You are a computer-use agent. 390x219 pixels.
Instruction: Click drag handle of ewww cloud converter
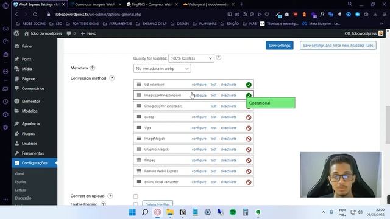click(x=139, y=182)
